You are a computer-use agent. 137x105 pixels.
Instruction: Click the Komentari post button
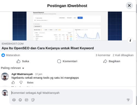[67, 61]
